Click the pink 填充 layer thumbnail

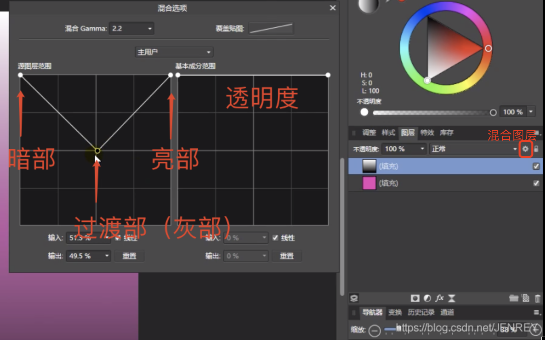point(369,183)
